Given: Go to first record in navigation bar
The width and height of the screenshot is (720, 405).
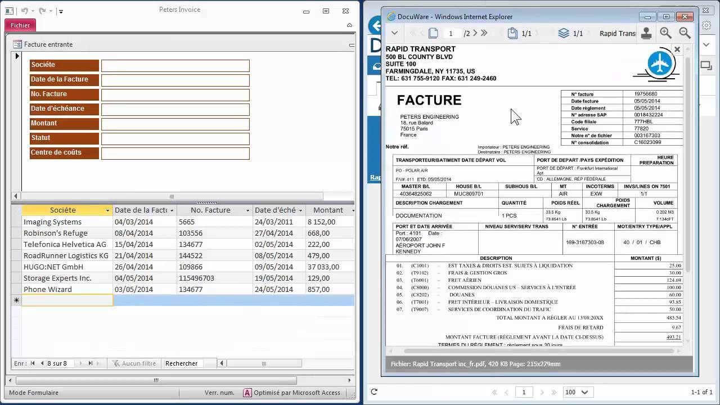Looking at the screenshot, I should pyautogui.click(x=33, y=363).
